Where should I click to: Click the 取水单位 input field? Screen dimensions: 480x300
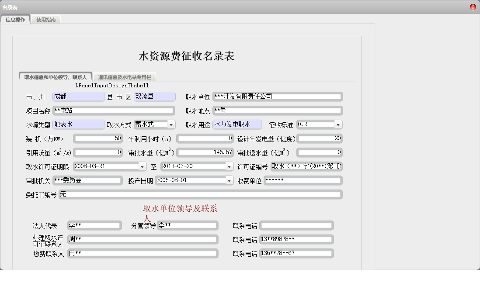pos(278,97)
